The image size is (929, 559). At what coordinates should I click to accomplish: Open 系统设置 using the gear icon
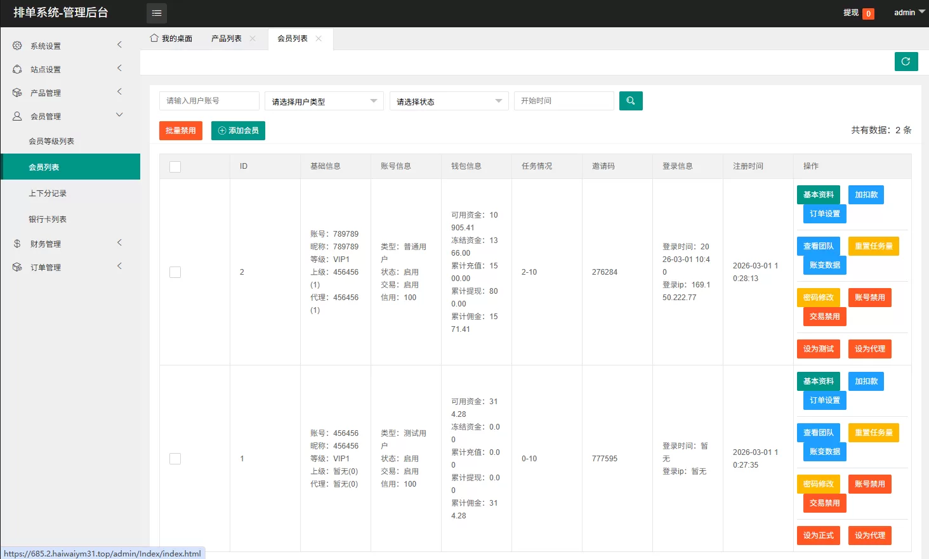click(16, 45)
